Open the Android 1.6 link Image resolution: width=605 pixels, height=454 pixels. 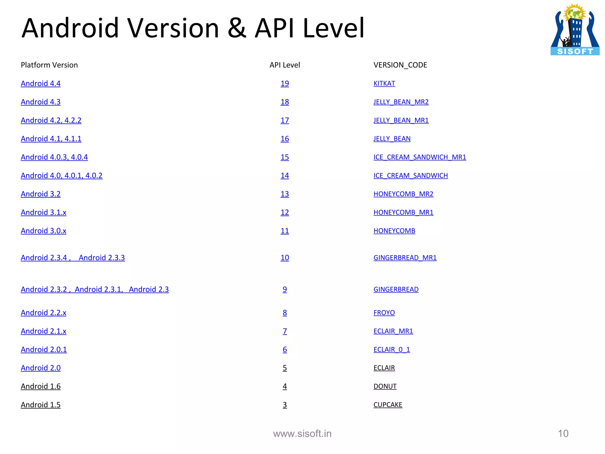41,386
